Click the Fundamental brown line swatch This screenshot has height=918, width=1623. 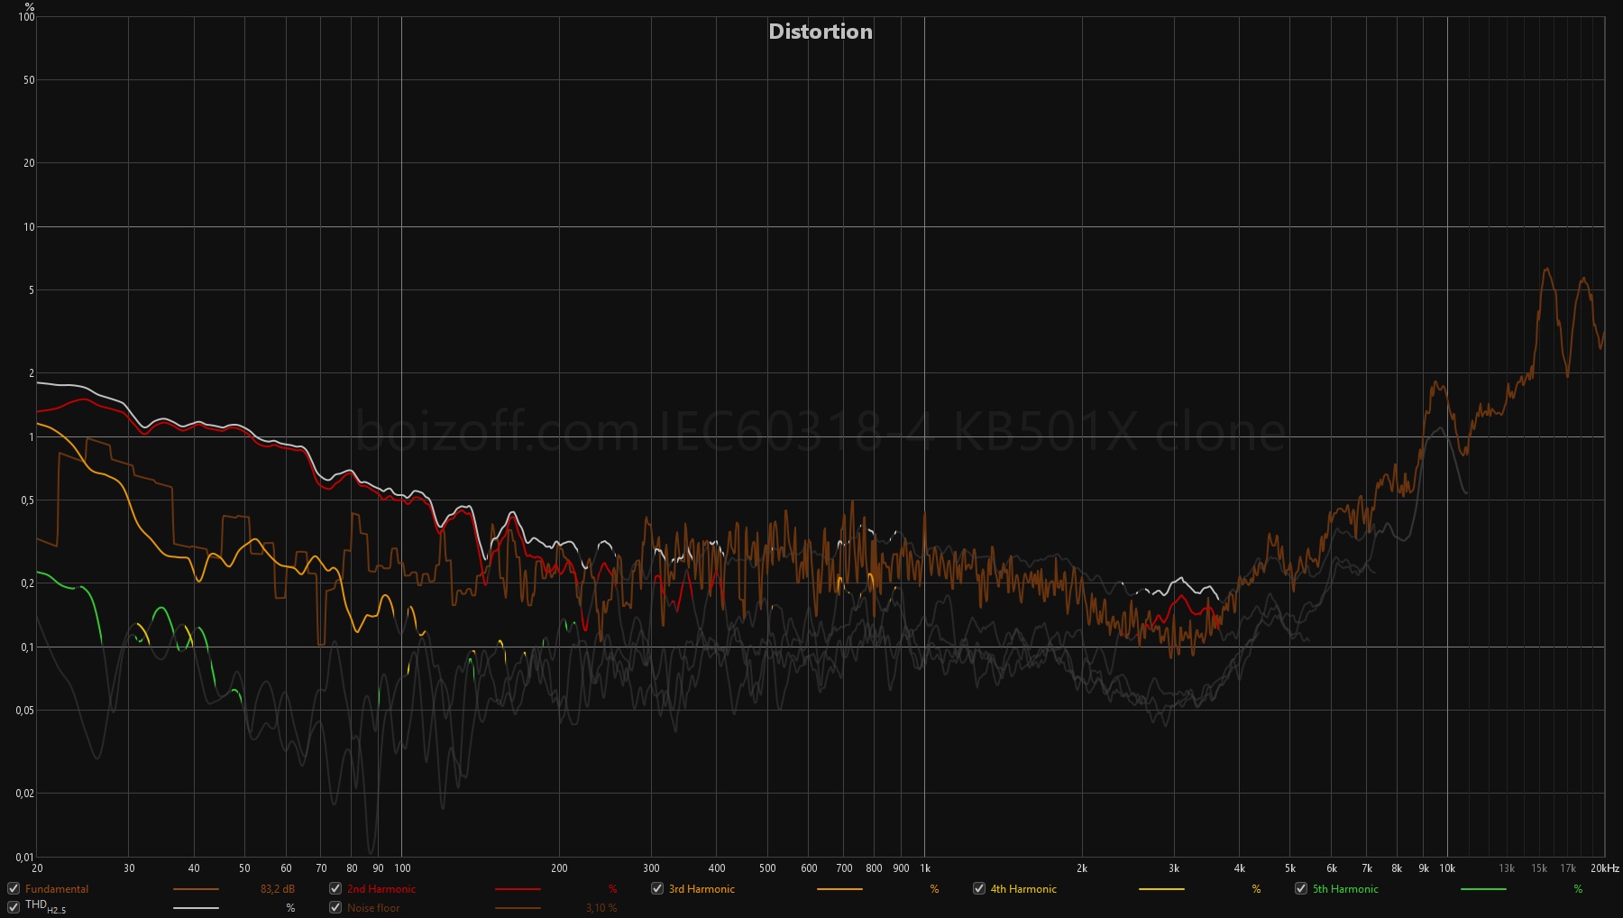tap(196, 889)
